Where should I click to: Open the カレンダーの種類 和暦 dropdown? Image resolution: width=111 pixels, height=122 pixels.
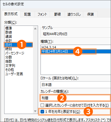click(x=76, y=98)
